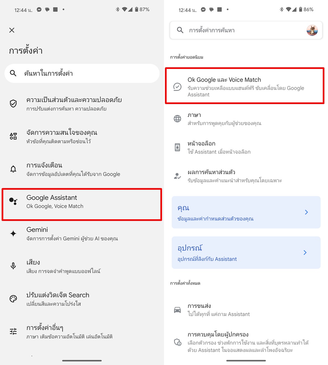
Task: Tap the shield privacy and security icon
Action: 13,103
